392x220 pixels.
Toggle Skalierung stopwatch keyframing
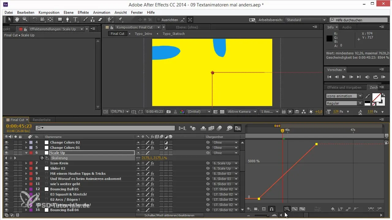pos(42,158)
